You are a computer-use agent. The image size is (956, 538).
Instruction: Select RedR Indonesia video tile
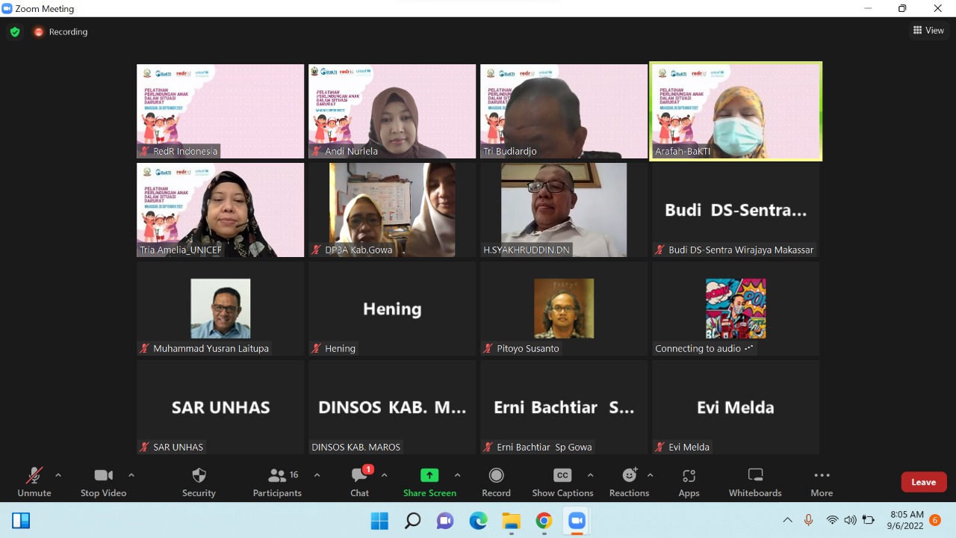click(220, 111)
